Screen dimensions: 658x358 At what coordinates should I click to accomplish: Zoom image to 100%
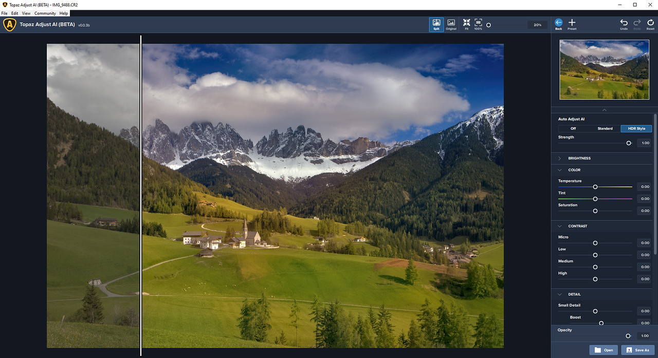tap(478, 25)
